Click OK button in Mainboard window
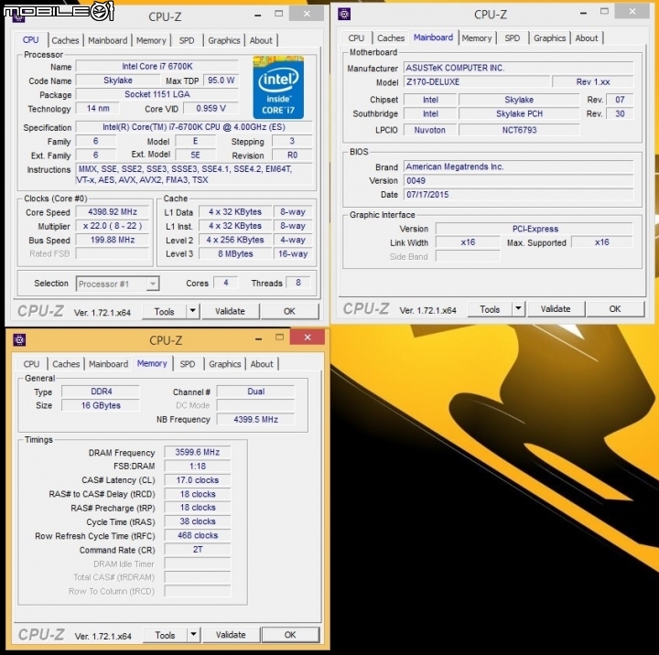This screenshot has height=655, width=659. pyautogui.click(x=615, y=309)
